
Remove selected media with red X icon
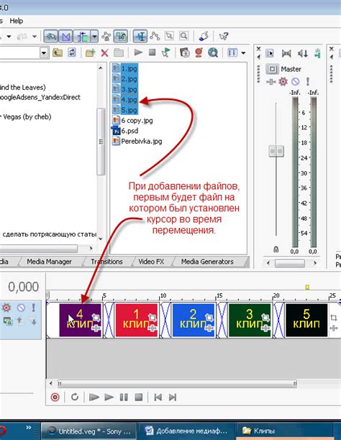click(x=104, y=52)
